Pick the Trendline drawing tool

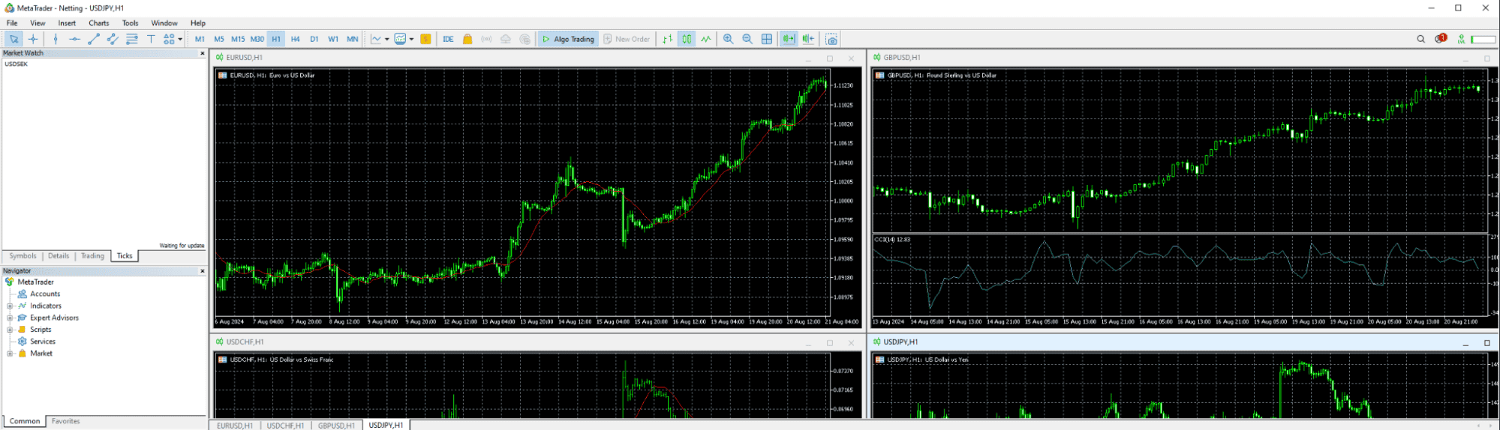94,39
